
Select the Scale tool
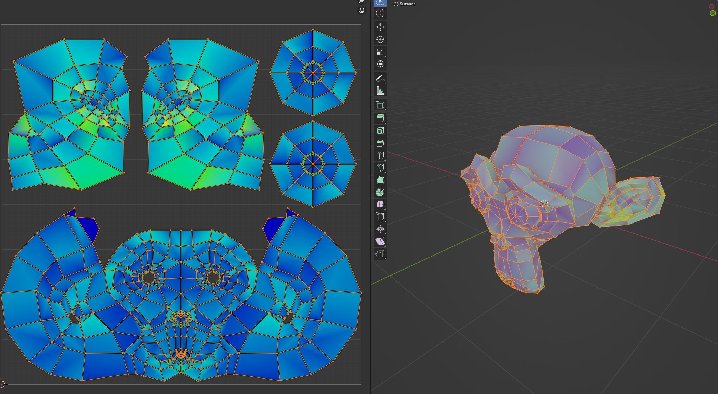click(x=380, y=52)
